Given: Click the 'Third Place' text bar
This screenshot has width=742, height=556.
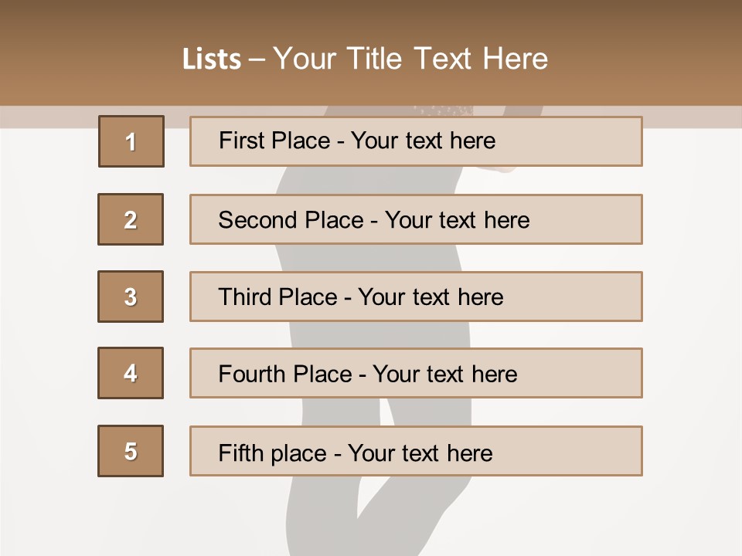Looking at the screenshot, I should point(416,297).
